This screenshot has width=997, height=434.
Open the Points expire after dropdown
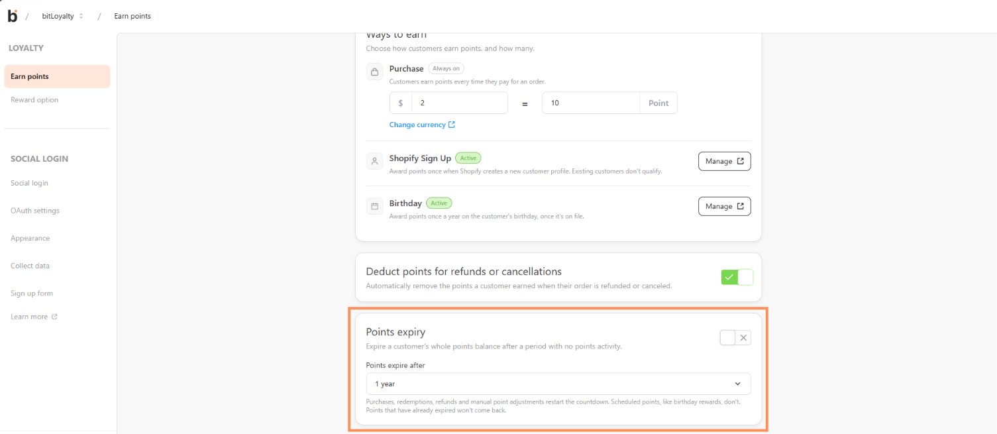click(x=558, y=384)
